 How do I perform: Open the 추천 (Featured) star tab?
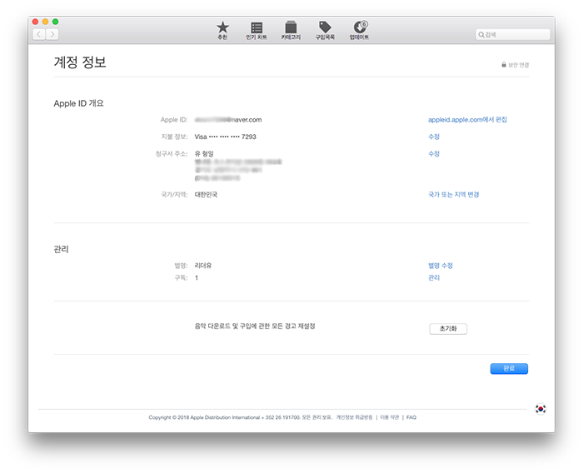[222, 31]
